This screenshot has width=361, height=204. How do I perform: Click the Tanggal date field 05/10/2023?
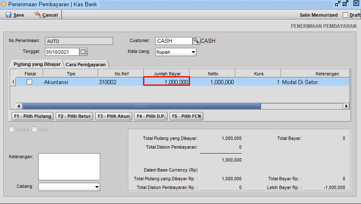(x=62, y=52)
